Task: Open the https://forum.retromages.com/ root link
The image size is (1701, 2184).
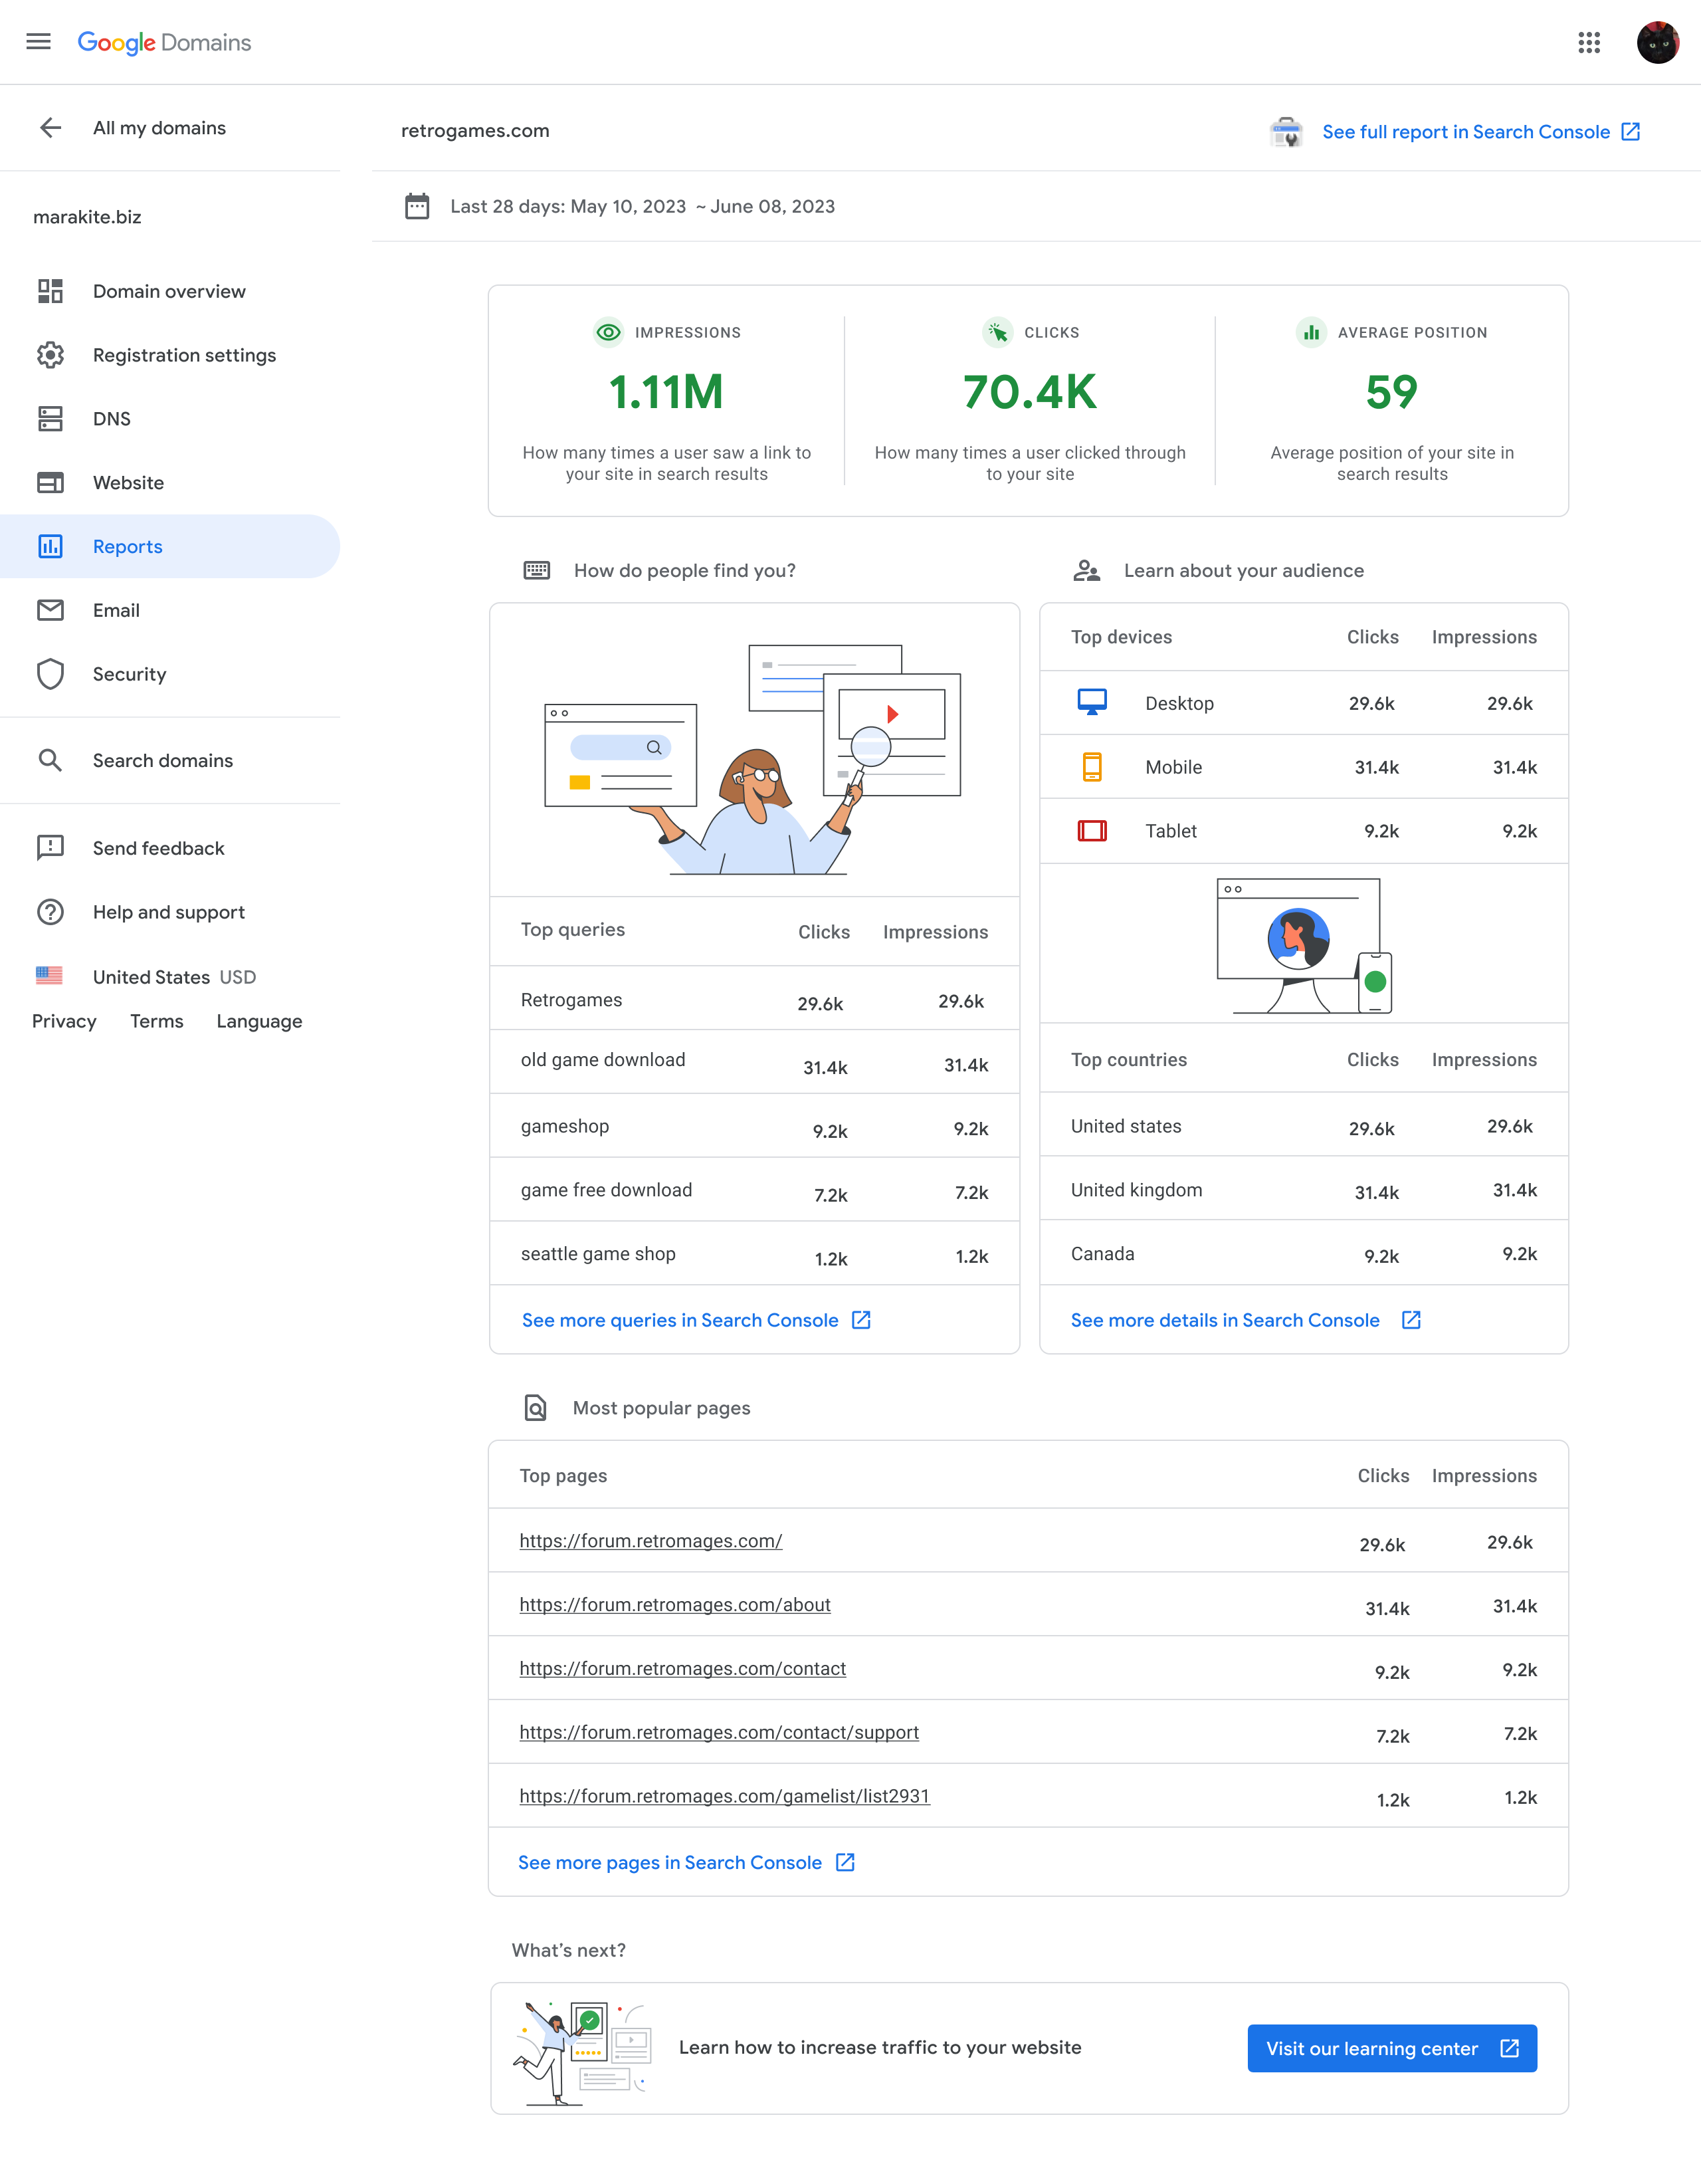Action: click(650, 1540)
